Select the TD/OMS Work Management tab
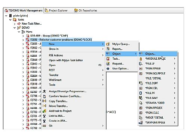Screen dimensions: 187x138 24,10
